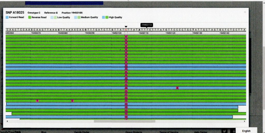Click the scrollbar's left arrow
265x133 pixels.
[8, 121]
